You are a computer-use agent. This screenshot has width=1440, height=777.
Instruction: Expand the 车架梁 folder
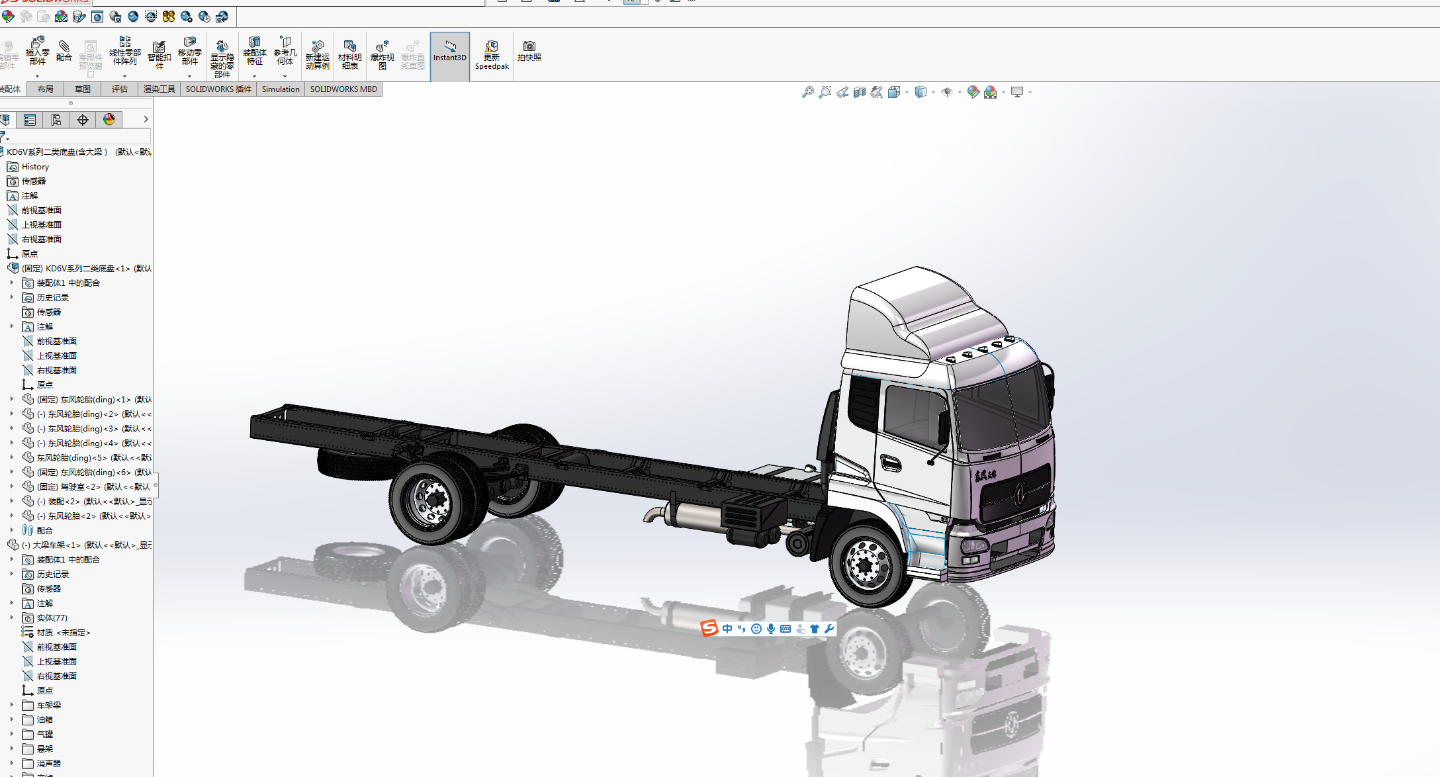pos(12,705)
